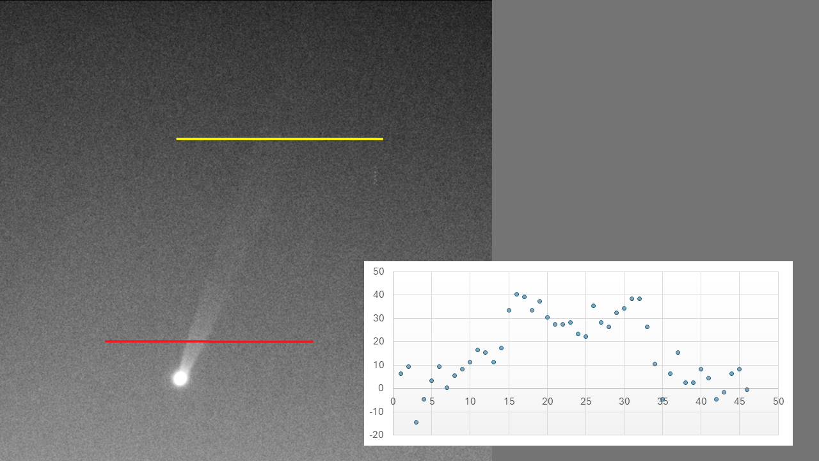
Task: Click the last data point at x=46
Action: (x=747, y=389)
